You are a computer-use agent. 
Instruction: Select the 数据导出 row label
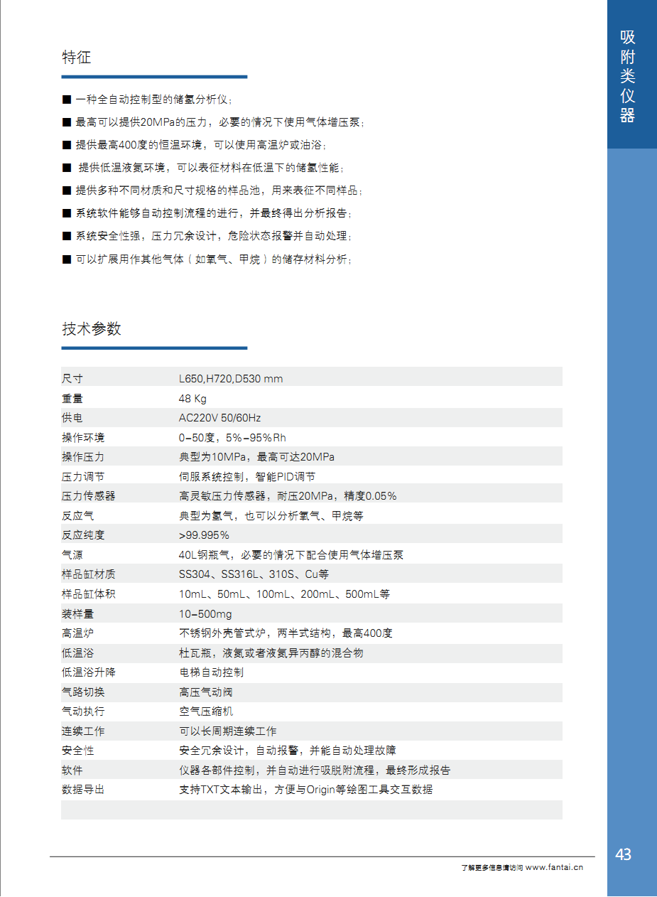click(83, 790)
